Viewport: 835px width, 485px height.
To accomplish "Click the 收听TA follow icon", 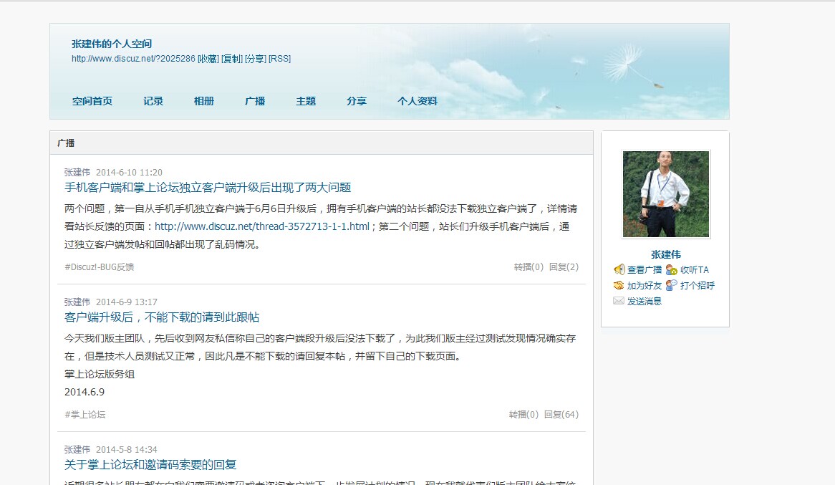I will (x=672, y=270).
